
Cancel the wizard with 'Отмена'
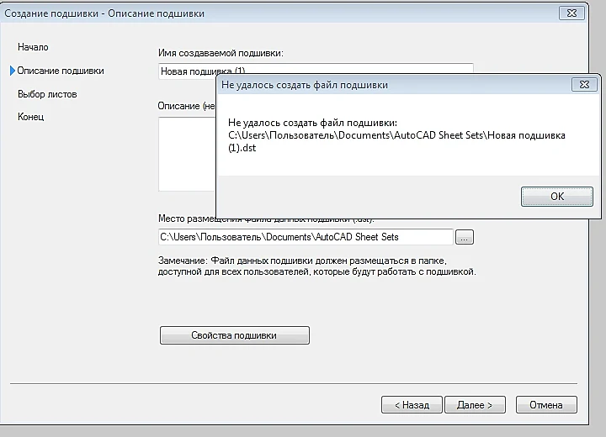pos(546,405)
